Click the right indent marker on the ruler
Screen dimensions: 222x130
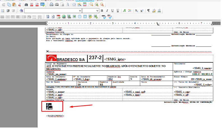[212, 23]
